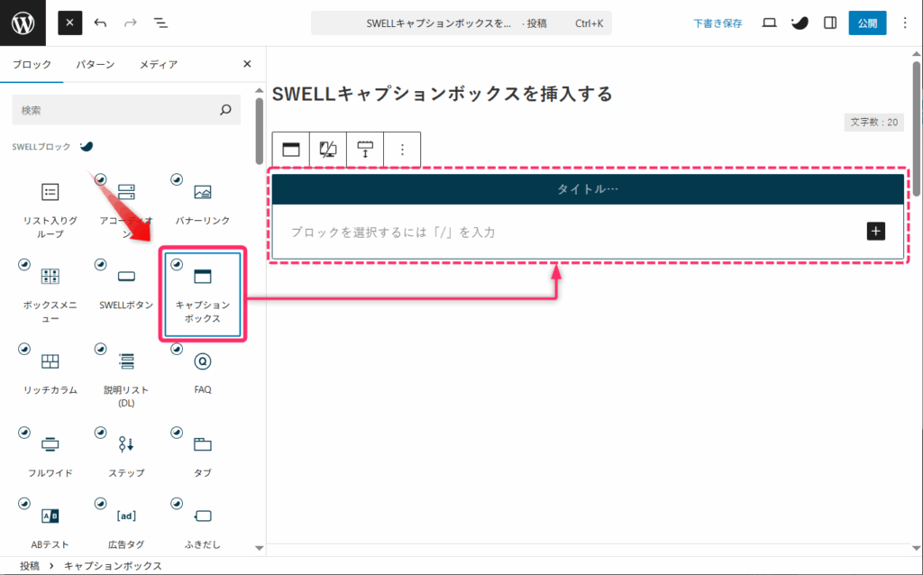Click the inserter panel scrollbar thumb

pyautogui.click(x=259, y=131)
